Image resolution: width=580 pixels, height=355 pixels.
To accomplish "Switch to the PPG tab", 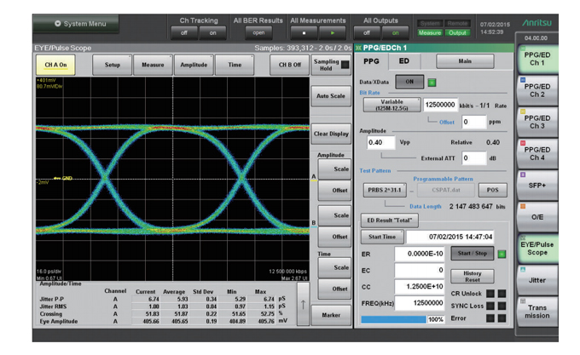I will [372, 61].
